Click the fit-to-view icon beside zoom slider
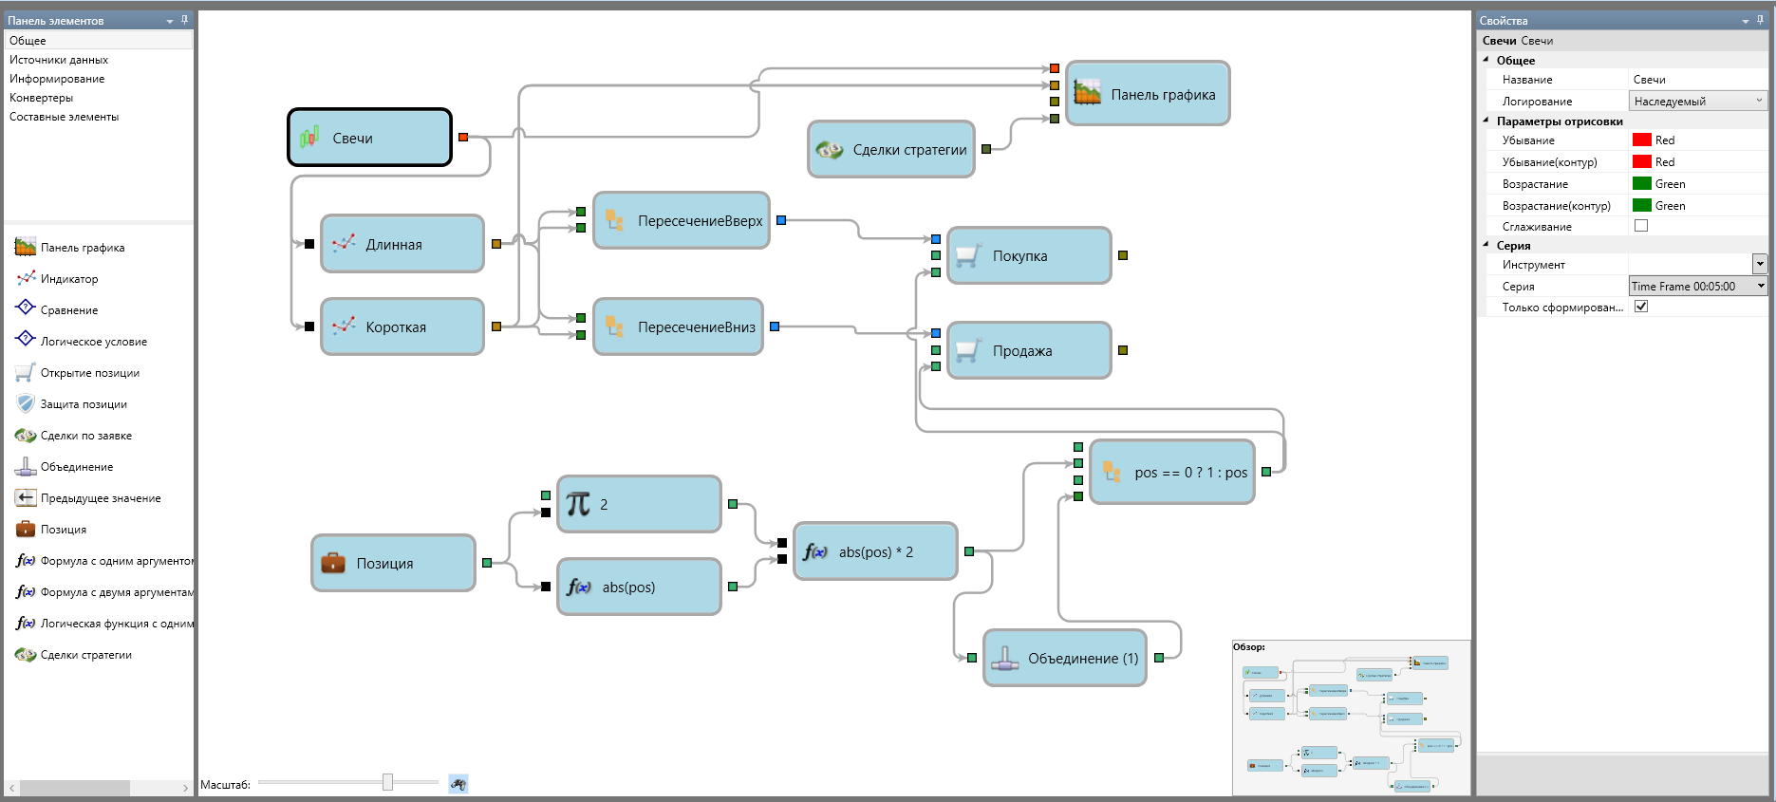The image size is (1776, 802). click(458, 784)
